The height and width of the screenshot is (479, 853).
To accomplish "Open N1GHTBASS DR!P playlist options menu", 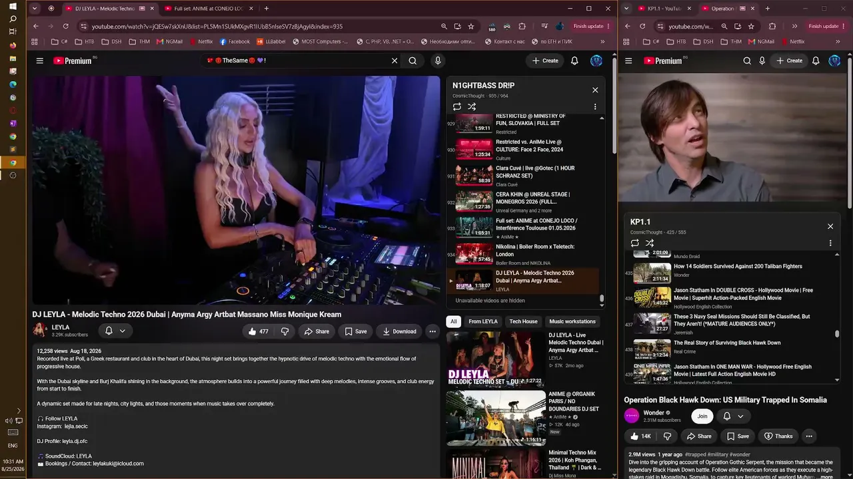I will click(x=595, y=106).
